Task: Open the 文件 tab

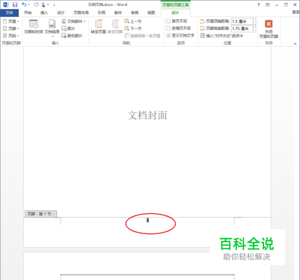Action: click(x=10, y=13)
